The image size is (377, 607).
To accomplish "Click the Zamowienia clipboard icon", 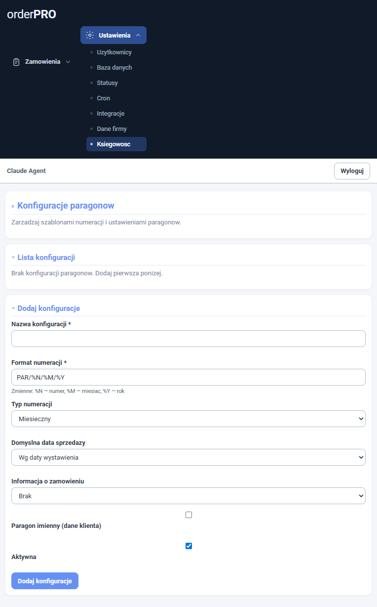I will 16,62.
